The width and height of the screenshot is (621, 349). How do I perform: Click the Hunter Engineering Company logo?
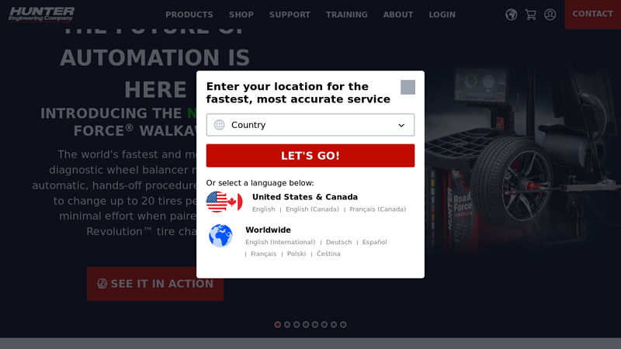tap(41, 14)
